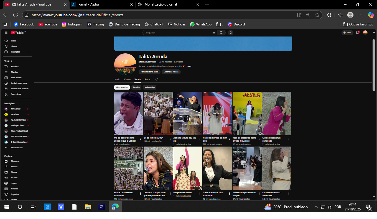Go to Shorts in left sidebar
The height and width of the screenshot is (219, 377).
[x=14, y=46]
